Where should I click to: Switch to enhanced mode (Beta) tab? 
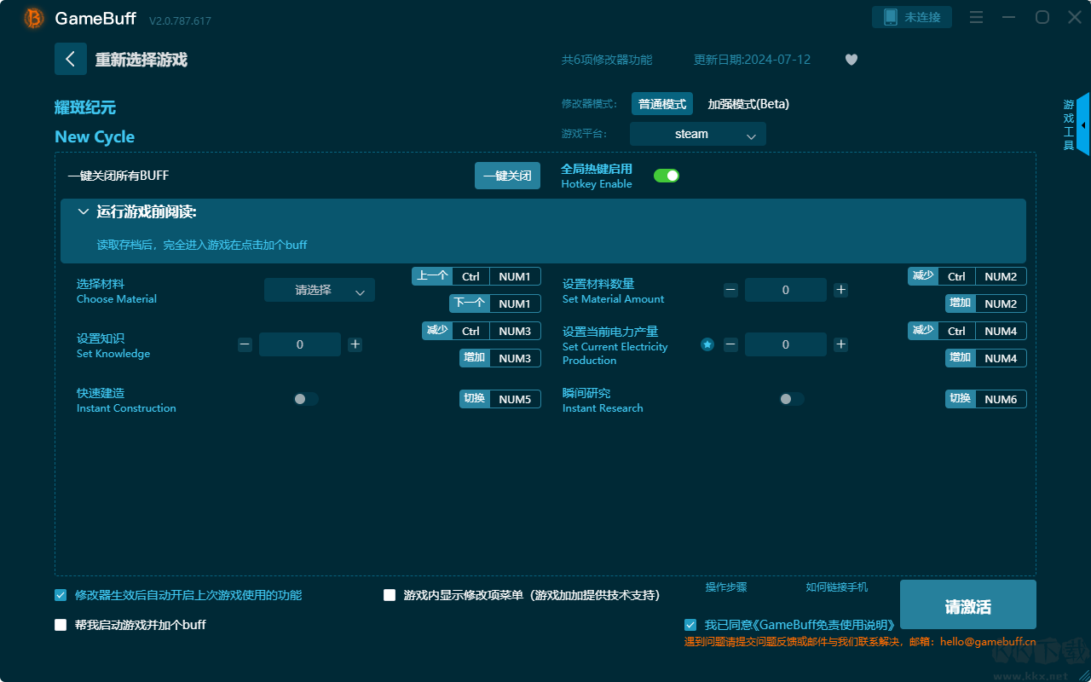(748, 104)
